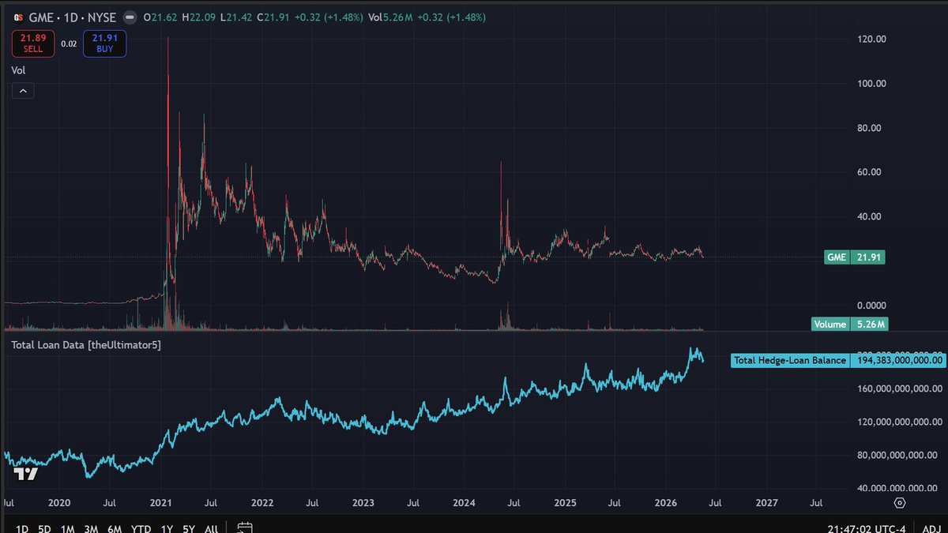This screenshot has width=948, height=533.
Task: Click the 2021 time axis label
Action: coord(161,502)
